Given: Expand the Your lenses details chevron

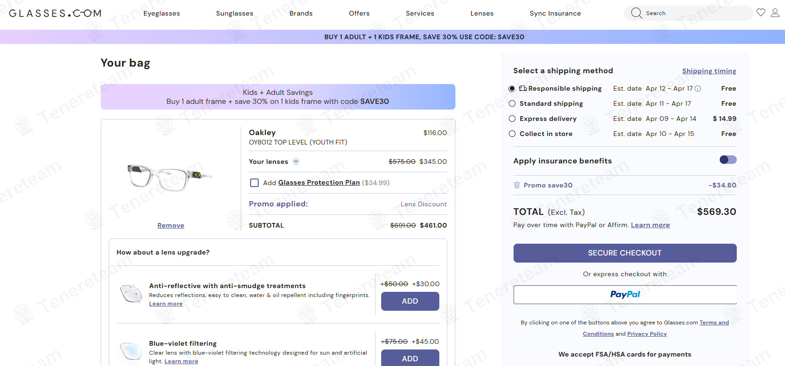Looking at the screenshot, I should [x=296, y=162].
